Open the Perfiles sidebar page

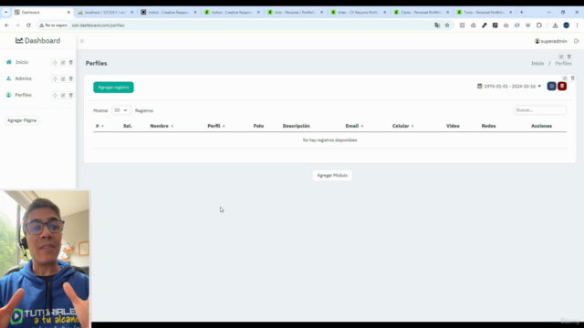[23, 95]
